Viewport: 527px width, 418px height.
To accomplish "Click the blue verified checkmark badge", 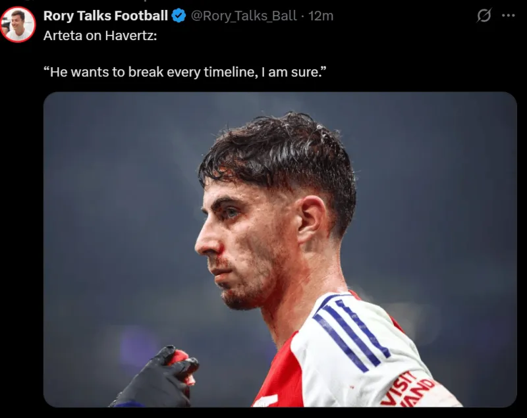I will tap(179, 16).
